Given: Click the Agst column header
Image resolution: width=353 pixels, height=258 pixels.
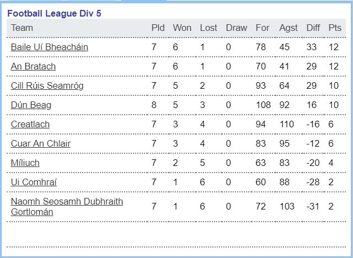Looking at the screenshot, I should pyautogui.click(x=288, y=28).
